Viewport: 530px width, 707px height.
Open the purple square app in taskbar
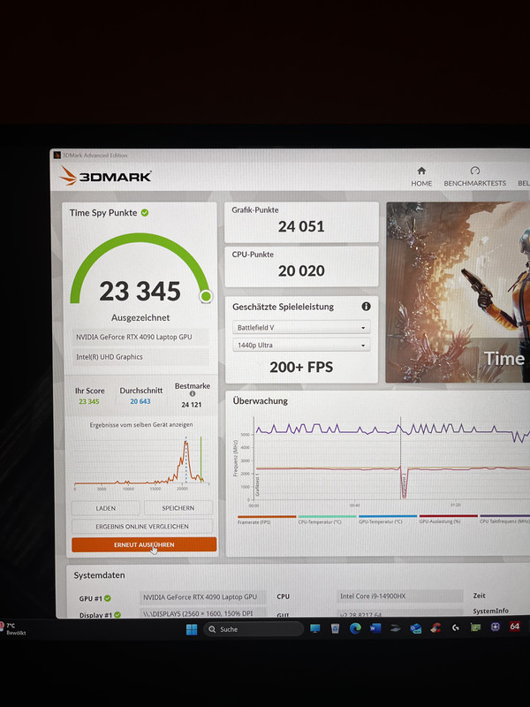496,627
